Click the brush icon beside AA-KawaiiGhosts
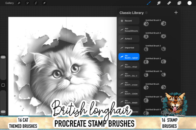This screenshot has height=130, width=196. [122, 30]
